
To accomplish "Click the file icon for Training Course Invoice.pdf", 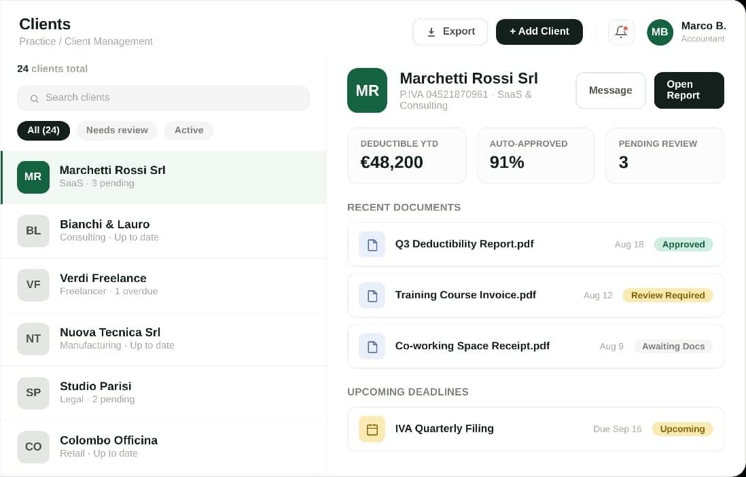I will tap(372, 296).
